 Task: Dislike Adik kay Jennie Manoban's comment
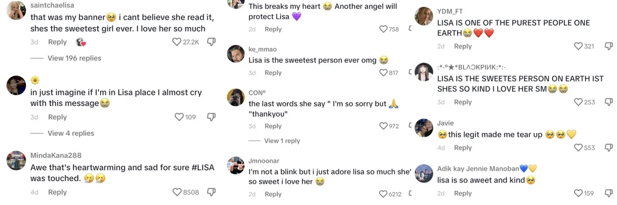608,193
